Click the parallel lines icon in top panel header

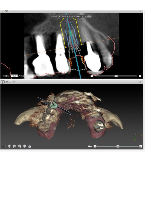pyautogui.click(x=2, y=11)
